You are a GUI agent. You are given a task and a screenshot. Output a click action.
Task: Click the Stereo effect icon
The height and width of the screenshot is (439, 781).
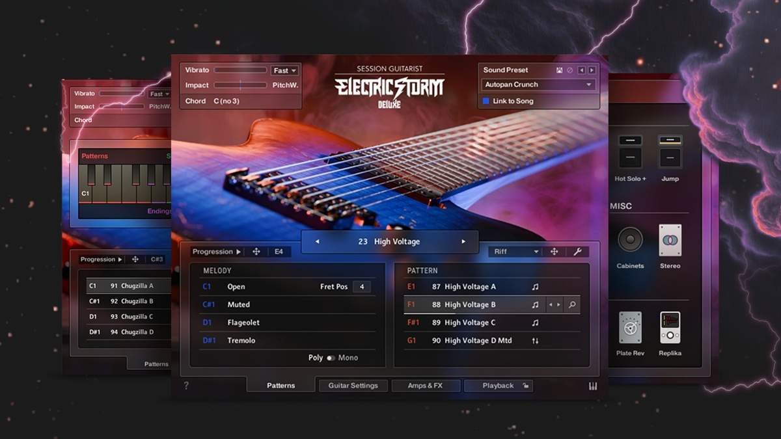coord(670,241)
